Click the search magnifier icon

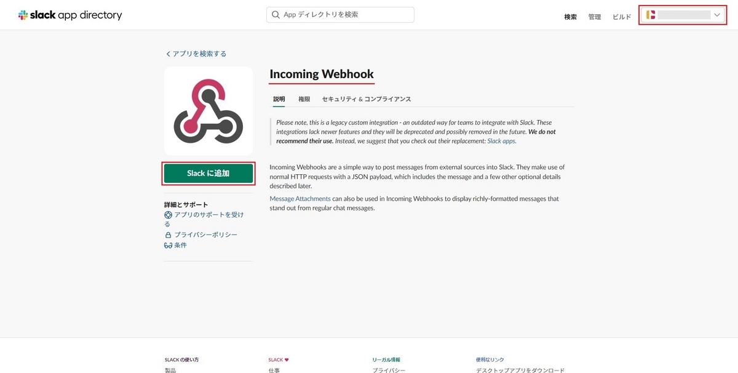[276, 15]
